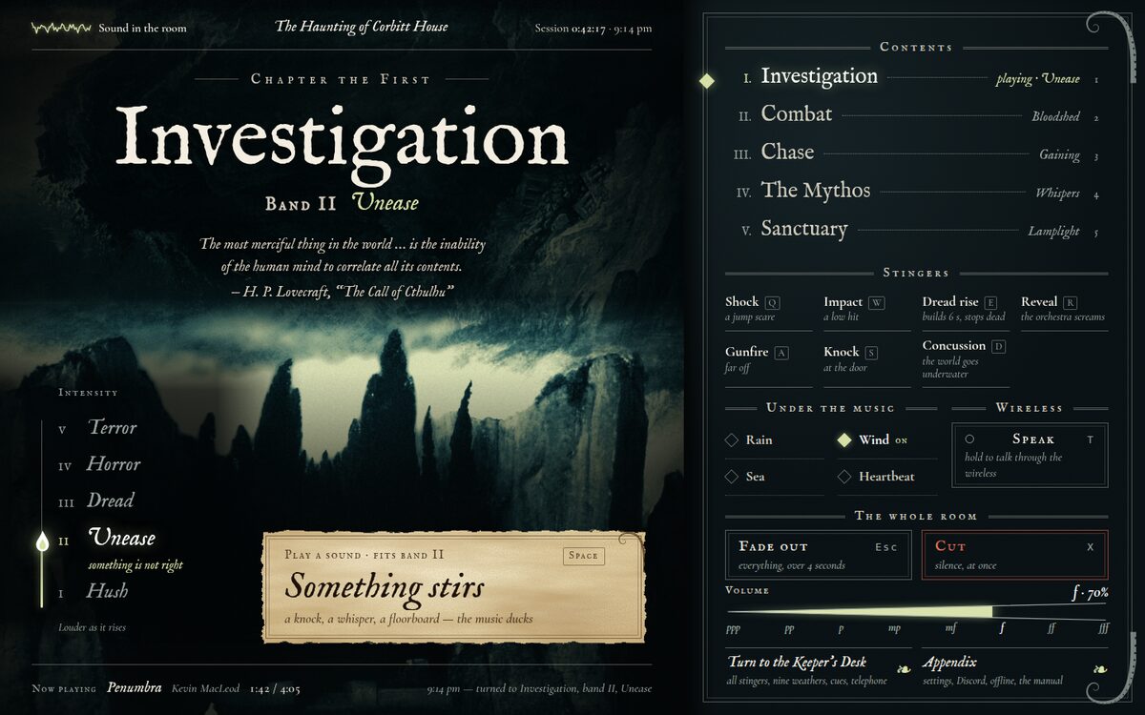1145x715 pixels.
Task: Open Turn to the Keeper's Desk
Action: click(x=818, y=670)
